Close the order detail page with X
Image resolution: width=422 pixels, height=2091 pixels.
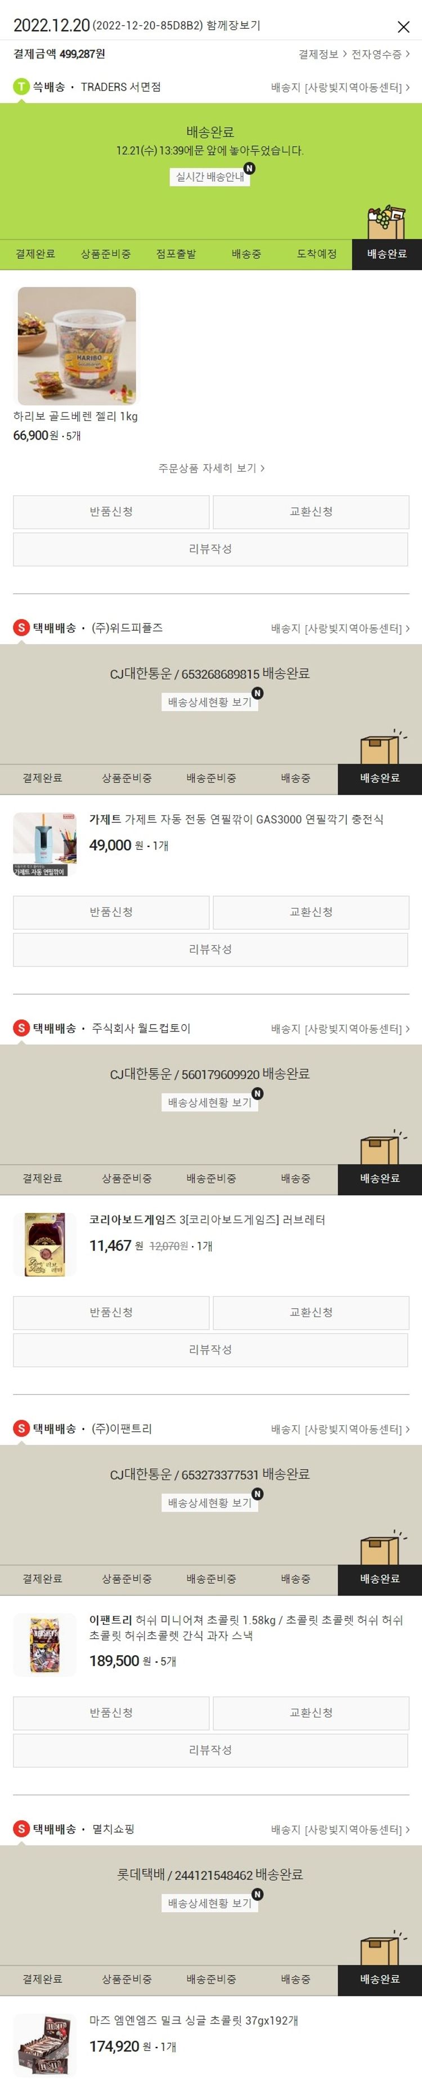pyautogui.click(x=402, y=27)
